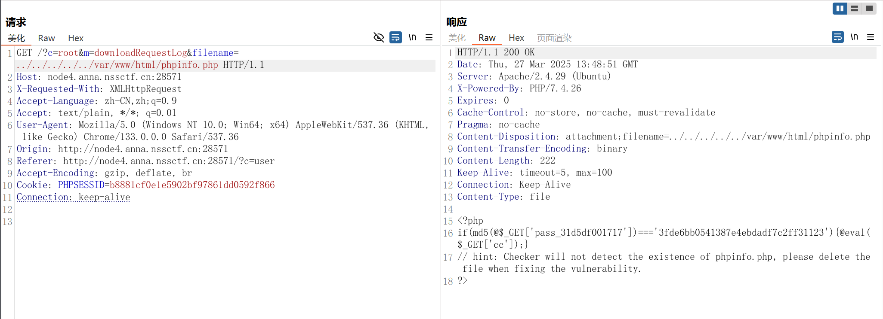Click the Date header in response

click(547, 64)
